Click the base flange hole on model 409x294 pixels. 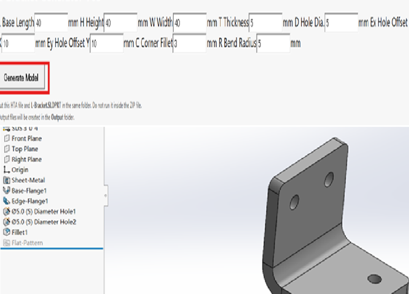click(x=374, y=279)
